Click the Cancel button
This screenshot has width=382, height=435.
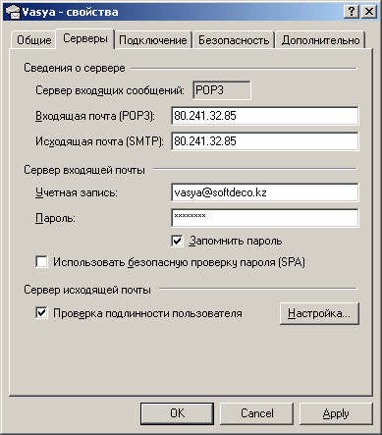(x=256, y=413)
